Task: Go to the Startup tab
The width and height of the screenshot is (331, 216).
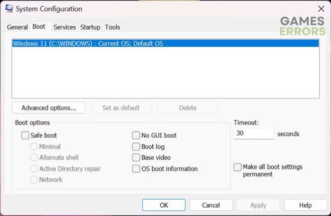Action: click(x=90, y=27)
